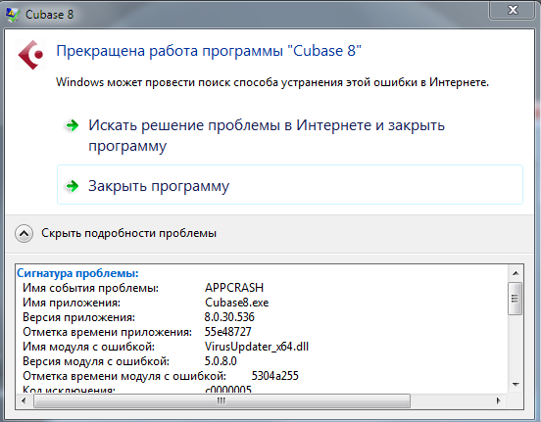Close the Cubase 8 crash dialog
Image resolution: width=541 pixels, height=422 pixels.
(513, 10)
